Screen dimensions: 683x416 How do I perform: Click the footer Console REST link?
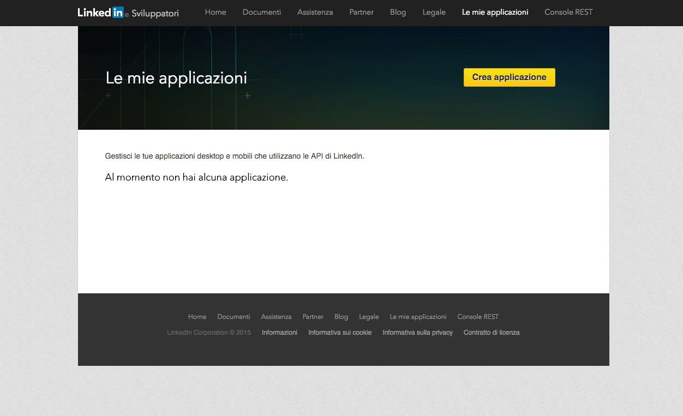click(478, 317)
